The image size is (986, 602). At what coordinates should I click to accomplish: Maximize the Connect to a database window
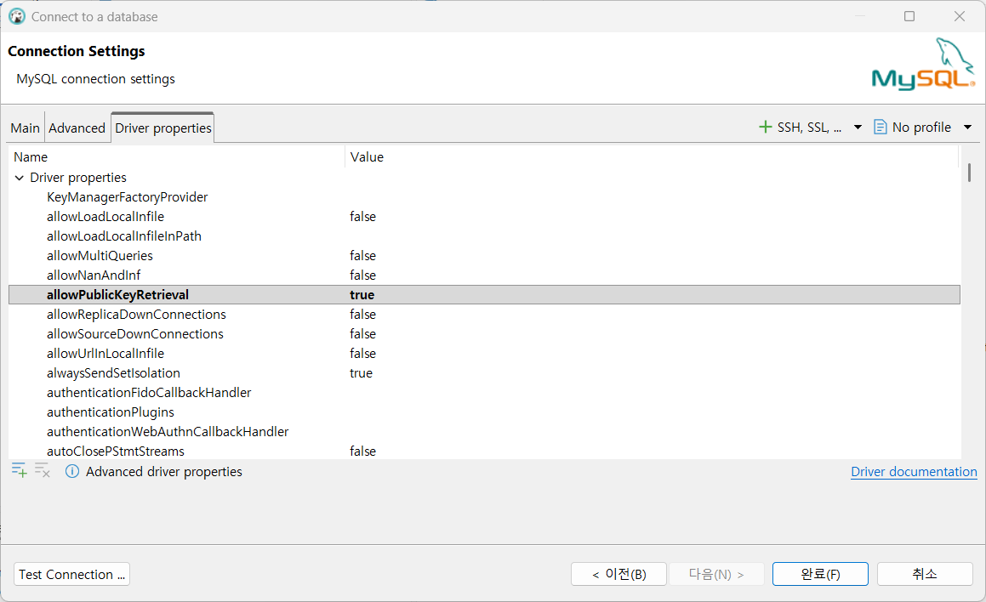tap(909, 16)
